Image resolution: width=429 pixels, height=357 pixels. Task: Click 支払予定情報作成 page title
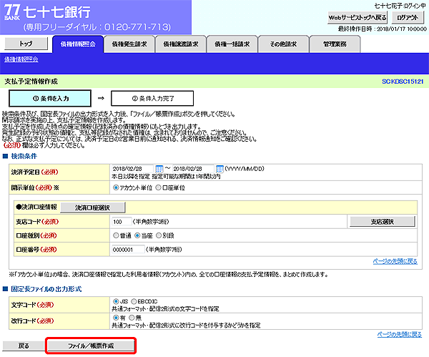[31, 82]
